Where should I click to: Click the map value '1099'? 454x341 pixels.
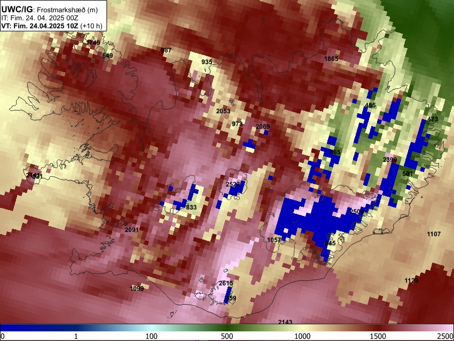[137, 288]
